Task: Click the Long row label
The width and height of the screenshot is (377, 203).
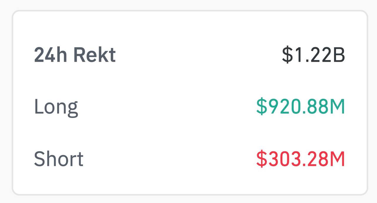Action: (x=56, y=107)
